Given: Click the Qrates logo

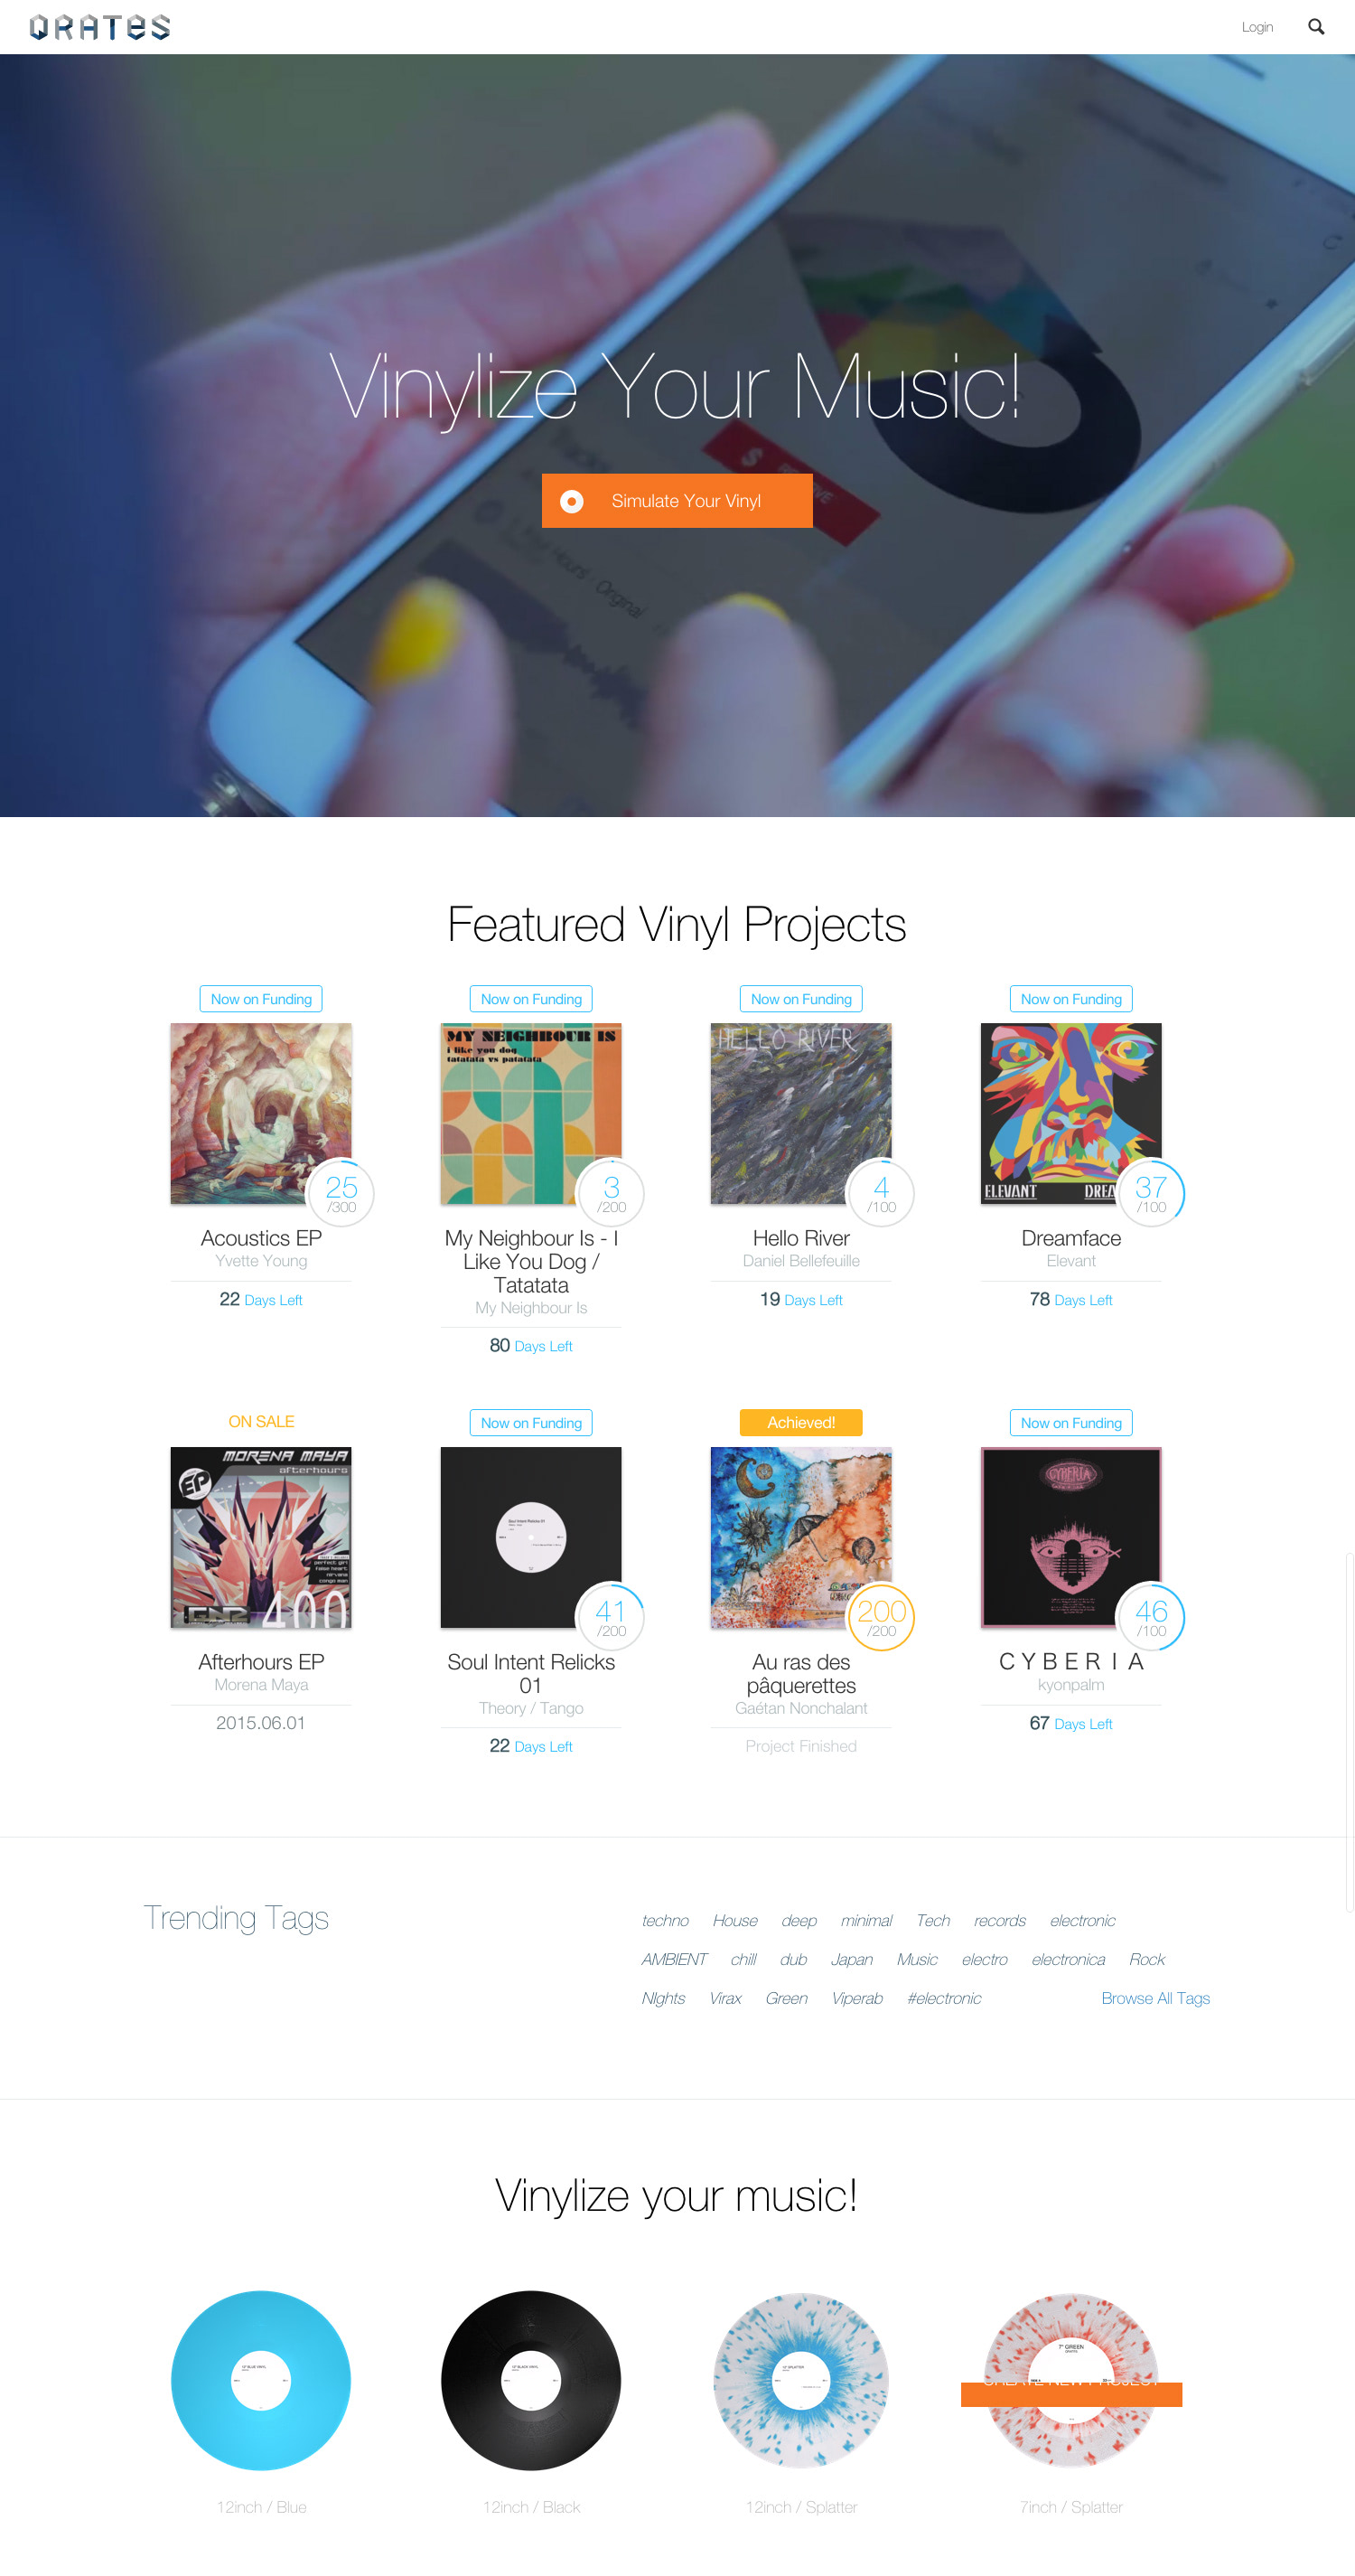Looking at the screenshot, I should pyautogui.click(x=100, y=27).
